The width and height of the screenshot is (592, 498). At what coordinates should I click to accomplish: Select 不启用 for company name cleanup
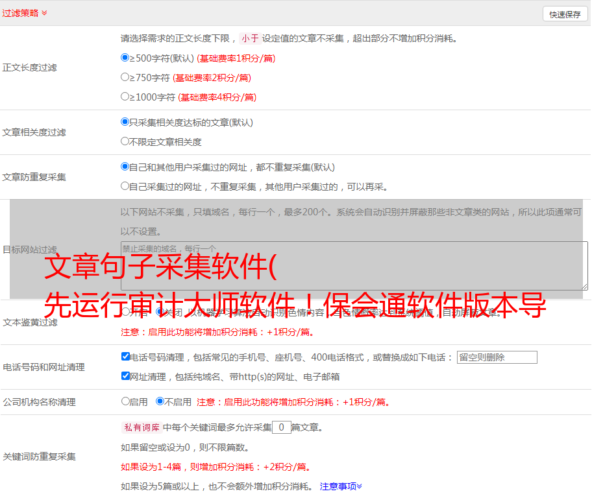click(x=160, y=401)
